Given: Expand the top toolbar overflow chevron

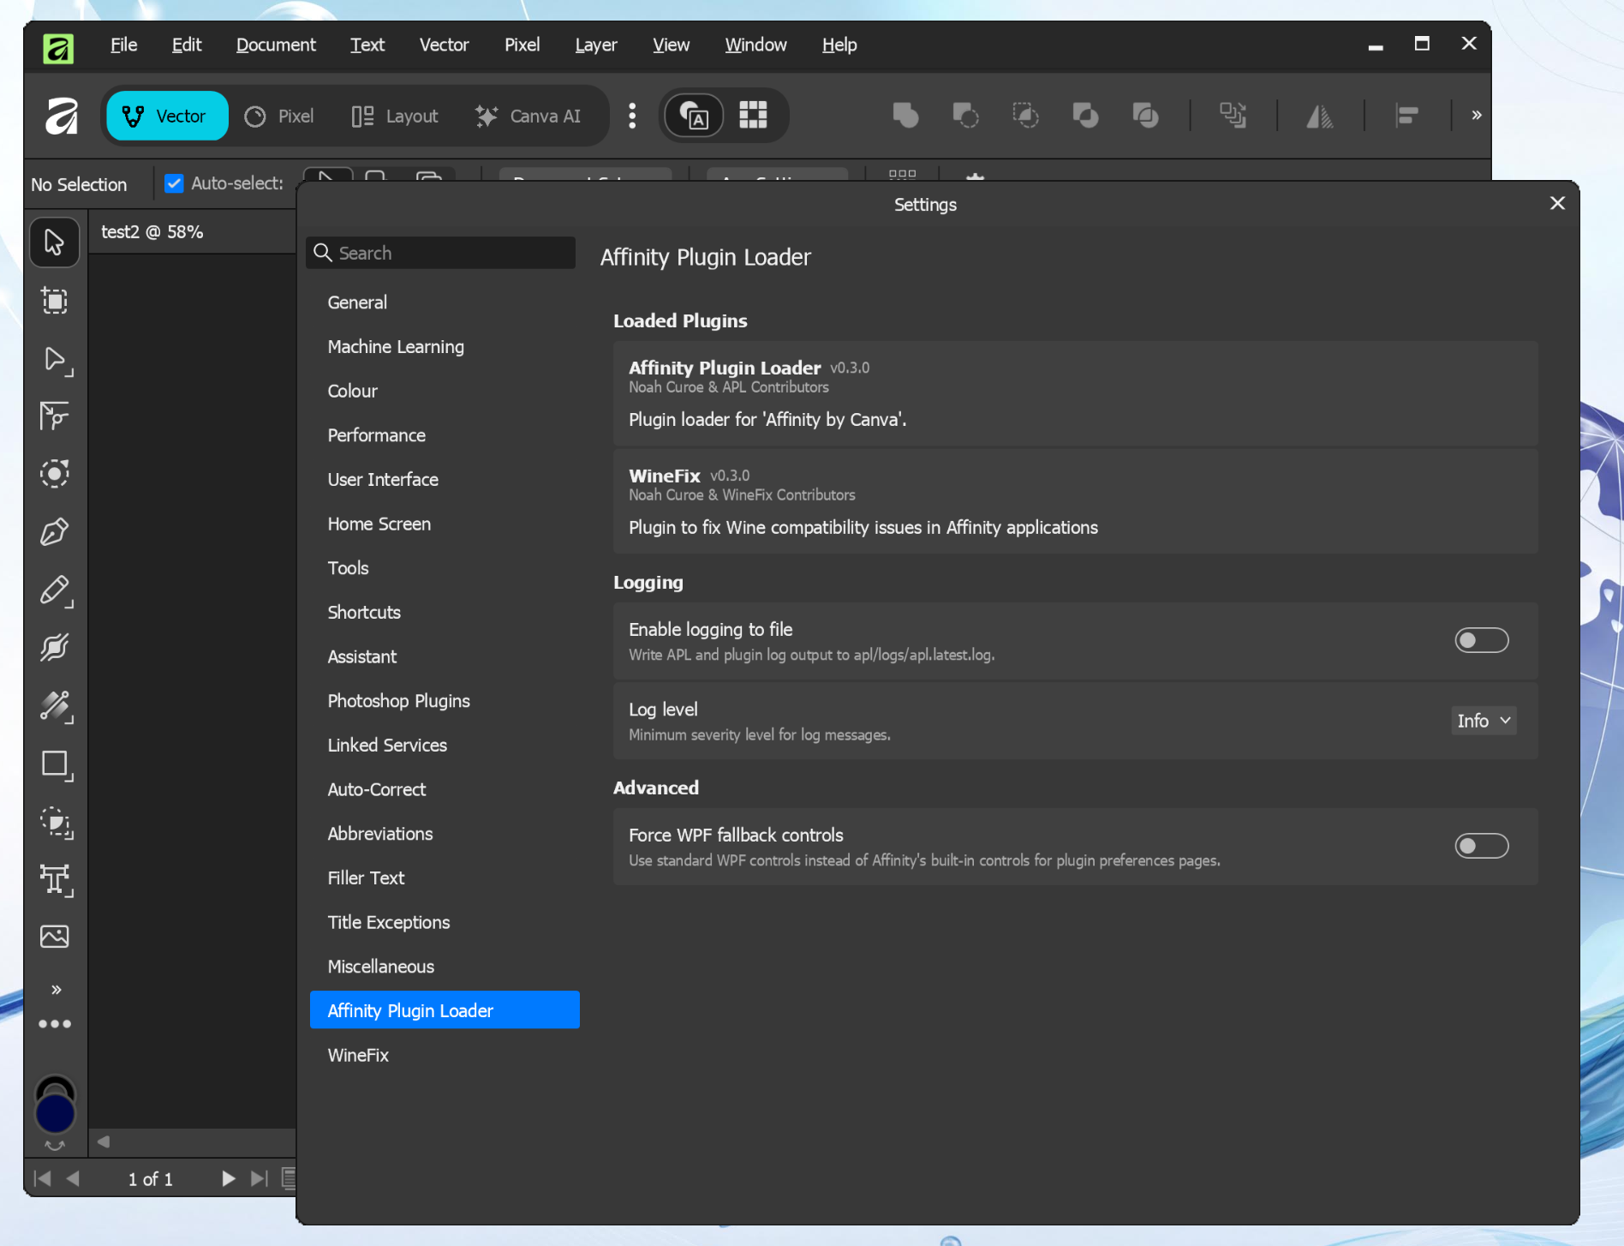Looking at the screenshot, I should coord(1476,115).
